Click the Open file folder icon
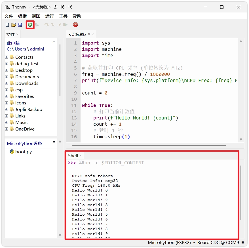The height and width of the screenshot is (248, 249). tap(13, 25)
